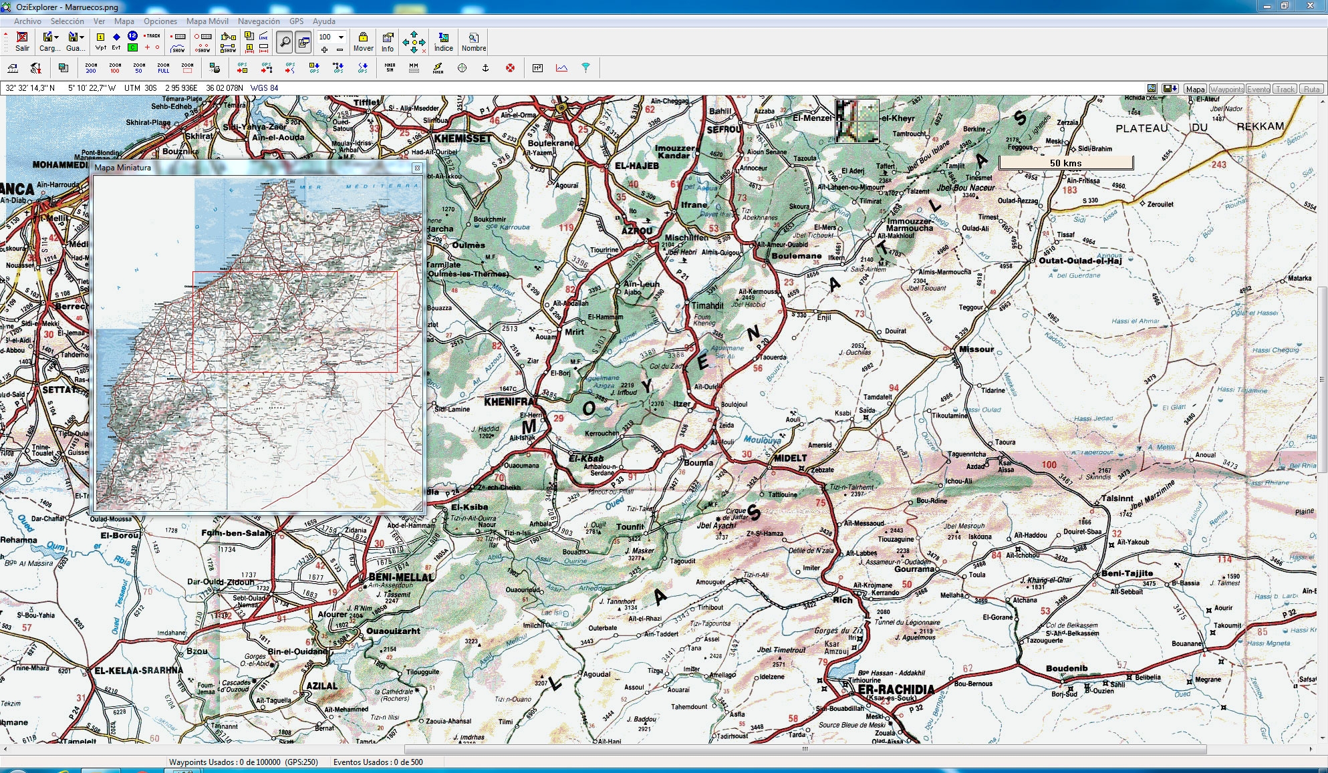Click the red lifebuoy man-overboard icon
1328x773 pixels.
click(511, 67)
